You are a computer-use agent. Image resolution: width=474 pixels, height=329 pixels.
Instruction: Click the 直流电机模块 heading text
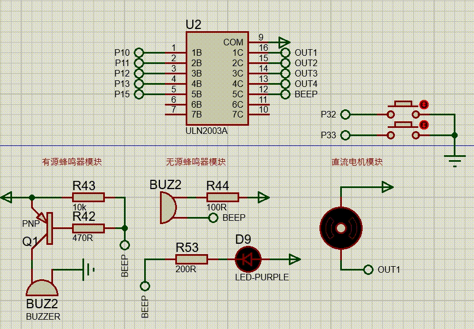[357, 162]
